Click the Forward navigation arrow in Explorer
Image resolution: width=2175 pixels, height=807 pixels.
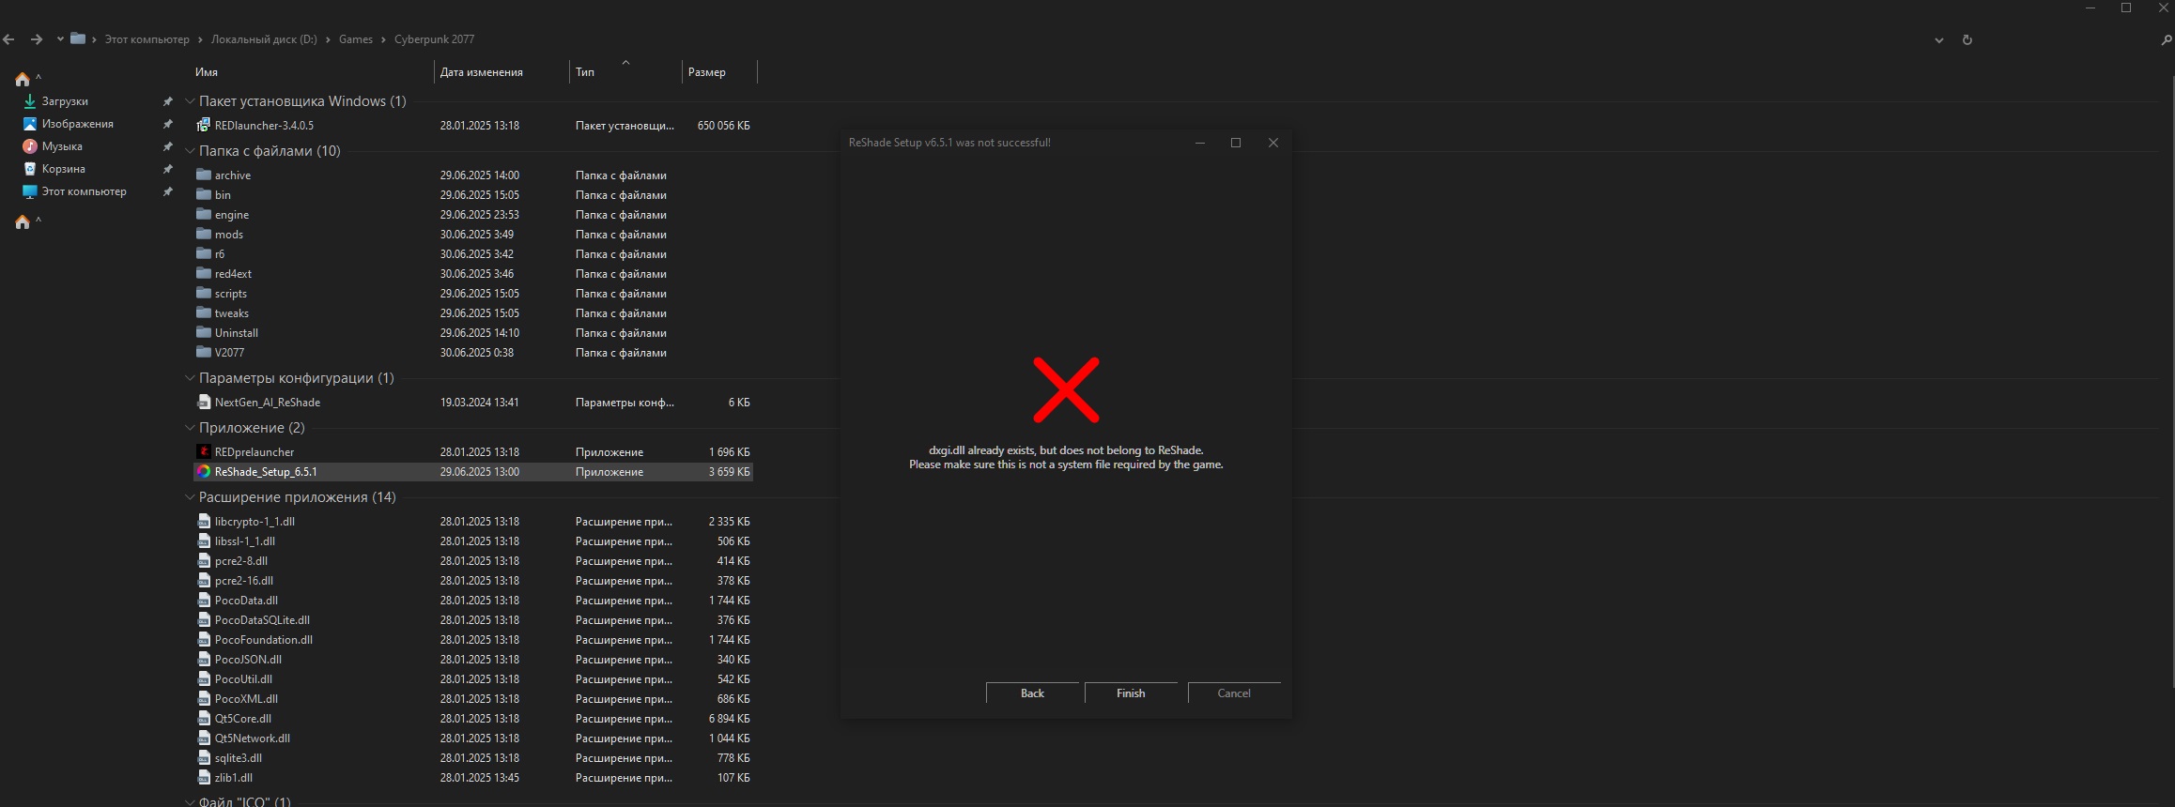pyautogui.click(x=37, y=39)
